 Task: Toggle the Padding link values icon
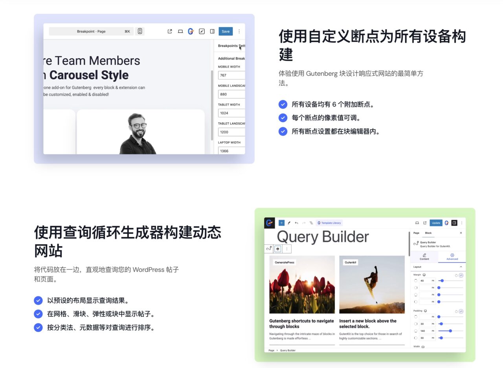(x=461, y=311)
